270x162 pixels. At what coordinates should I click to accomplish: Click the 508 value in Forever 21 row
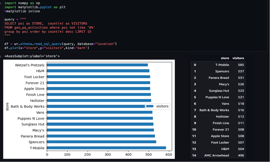[241, 130]
